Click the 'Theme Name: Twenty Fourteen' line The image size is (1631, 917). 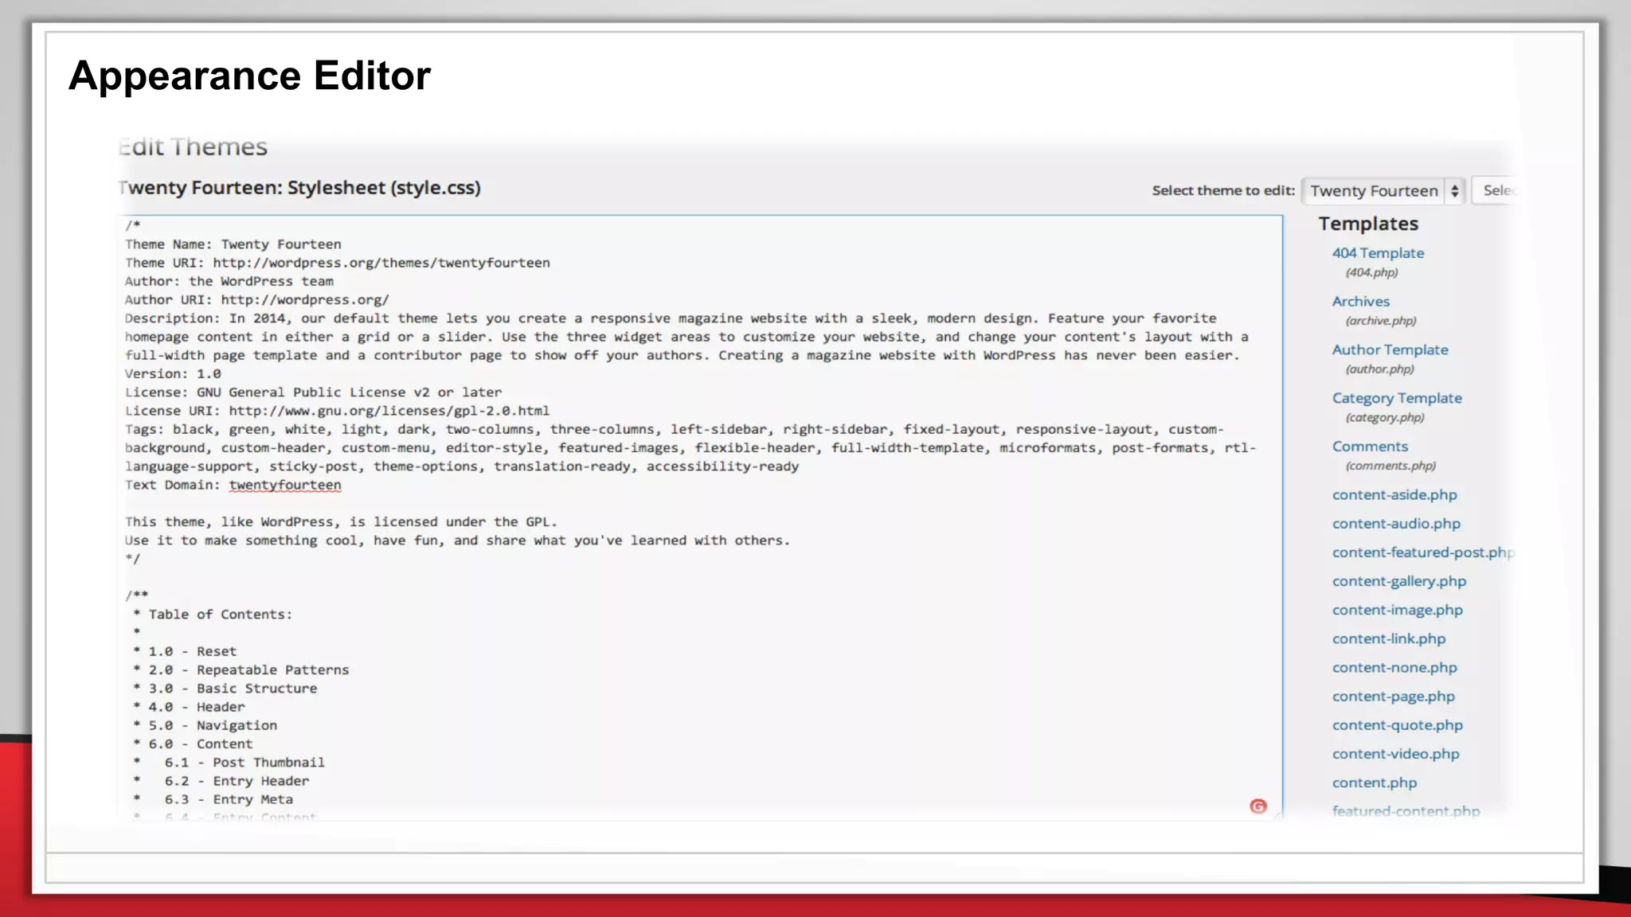[233, 244]
